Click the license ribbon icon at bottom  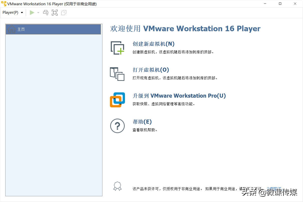coord(117,186)
